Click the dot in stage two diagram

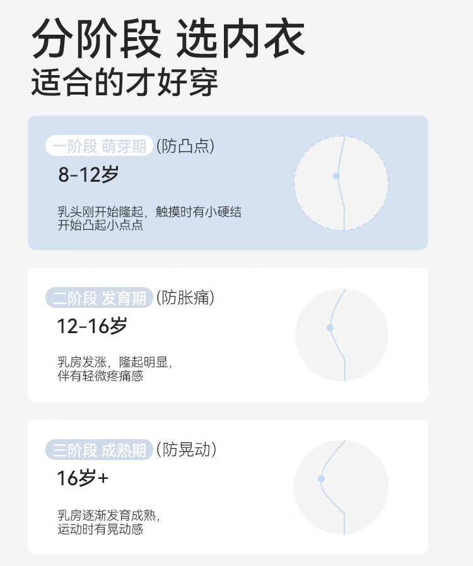click(329, 327)
